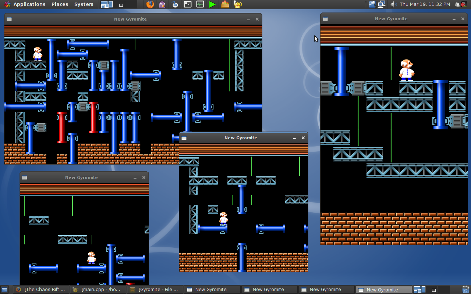Image resolution: width=471 pixels, height=294 pixels.
Task: Switch to the main.cpp editor taskbar button
Action: click(x=98, y=290)
